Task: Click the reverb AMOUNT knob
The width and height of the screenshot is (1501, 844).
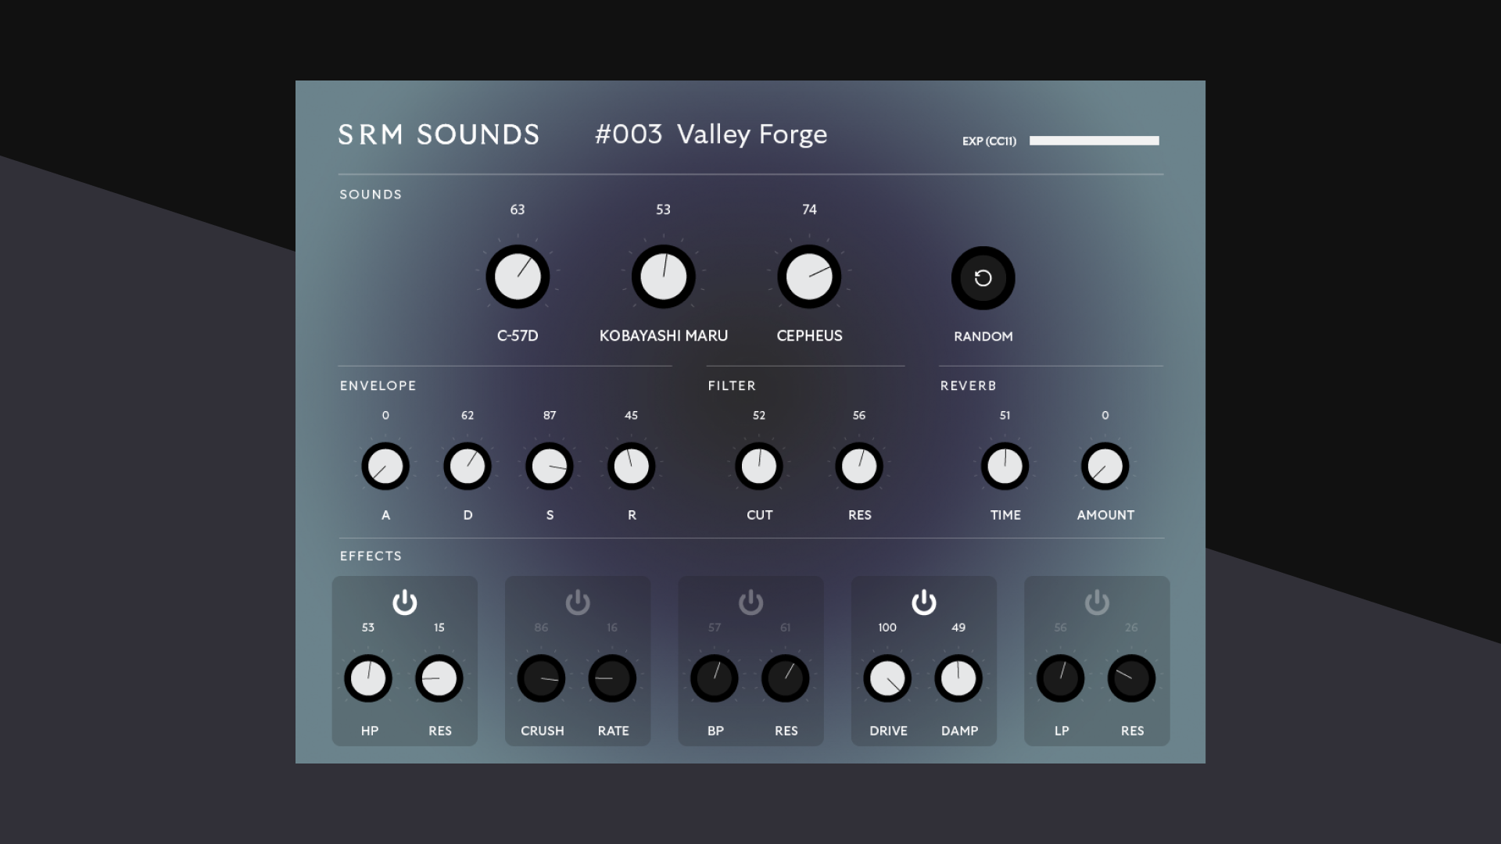Action: point(1105,467)
